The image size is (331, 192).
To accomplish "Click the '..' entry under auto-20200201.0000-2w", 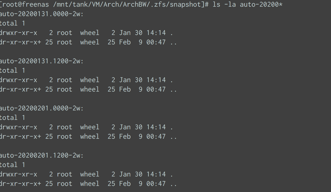I will click(174, 137).
